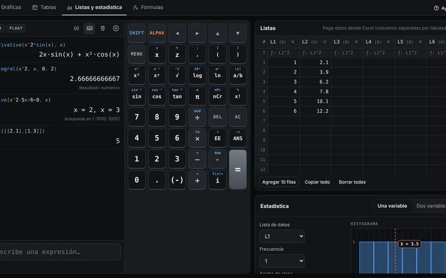This screenshot has width=446, height=278.
Task: Tap the pi constant key
Action: (197, 96)
